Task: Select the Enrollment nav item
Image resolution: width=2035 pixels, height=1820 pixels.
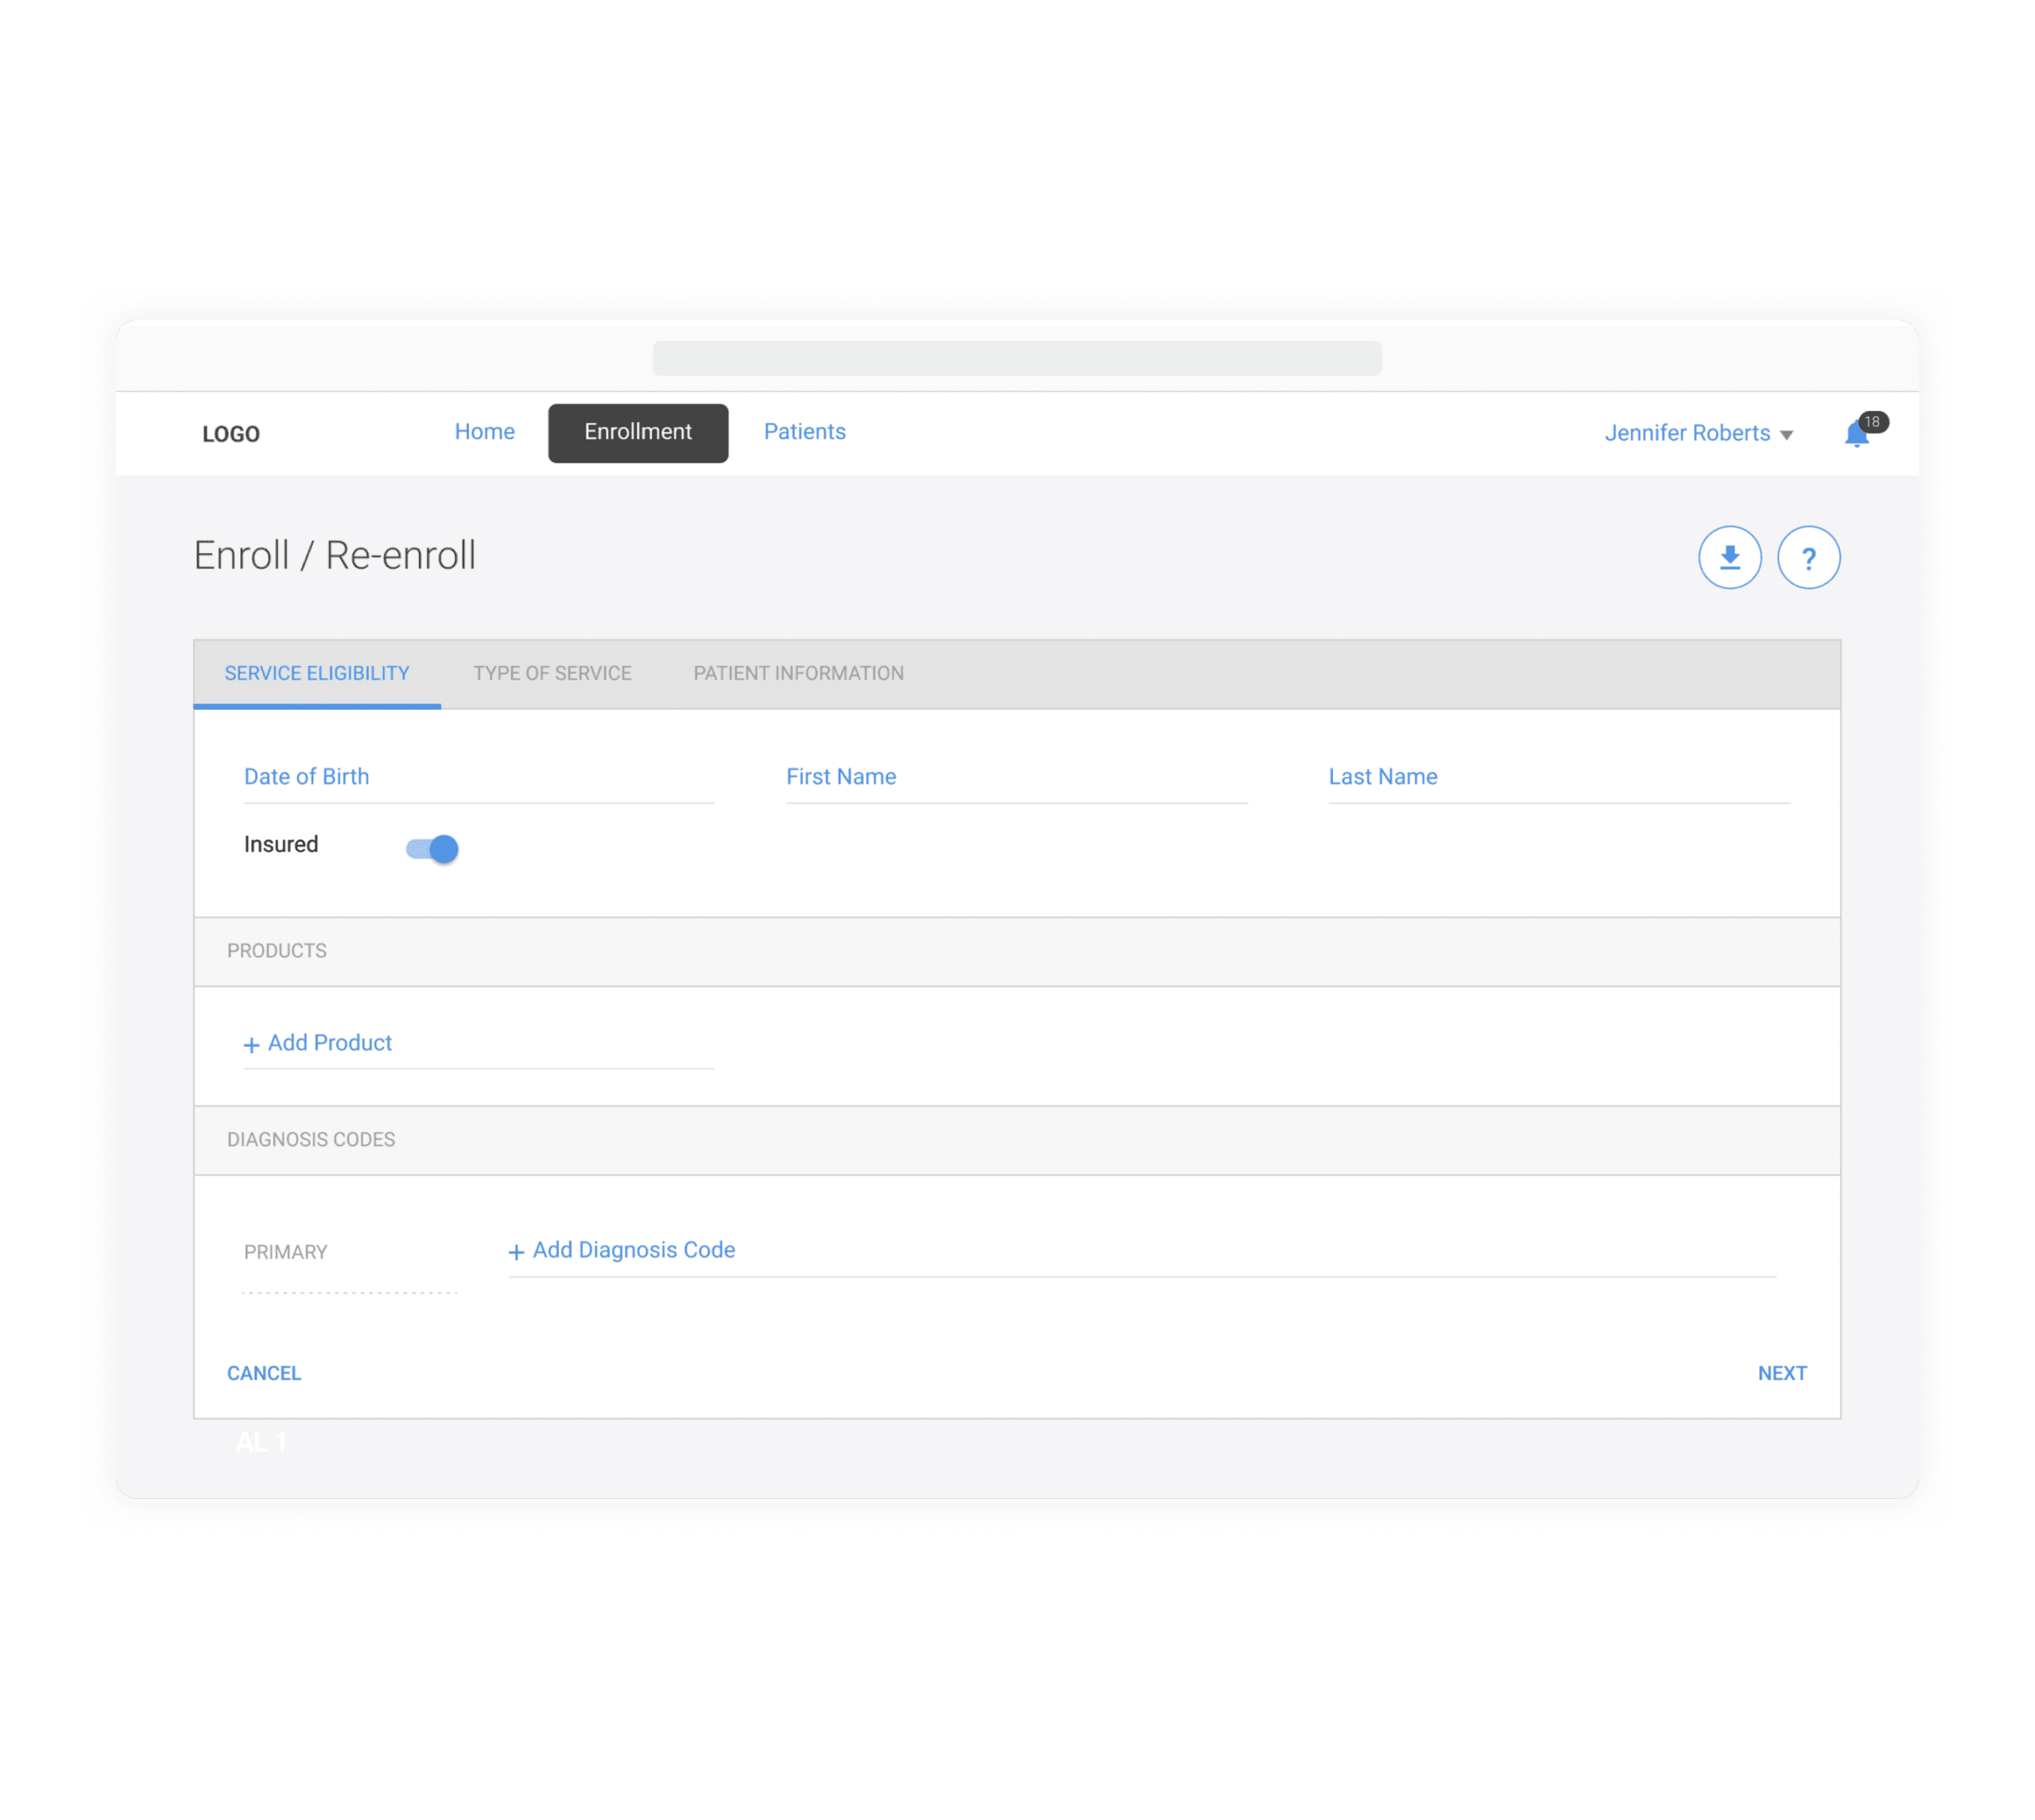Action: click(638, 432)
